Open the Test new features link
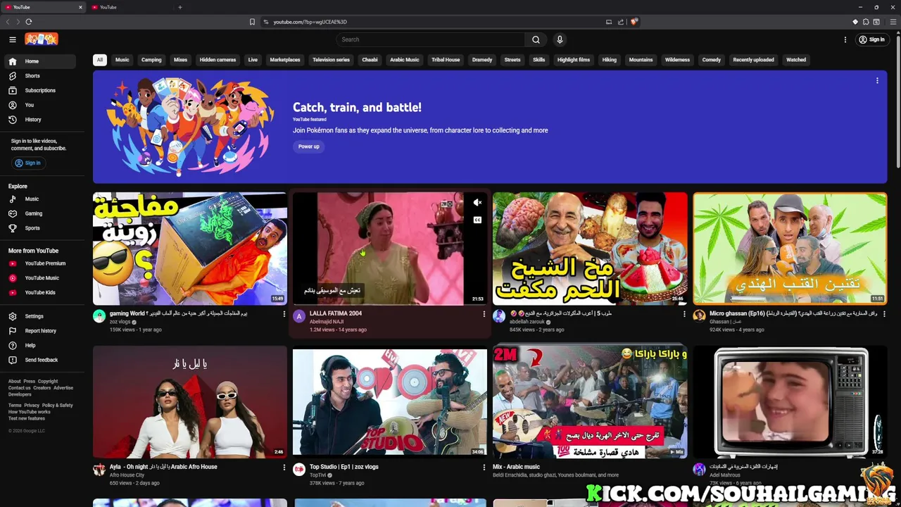The image size is (901, 507). tap(27, 418)
